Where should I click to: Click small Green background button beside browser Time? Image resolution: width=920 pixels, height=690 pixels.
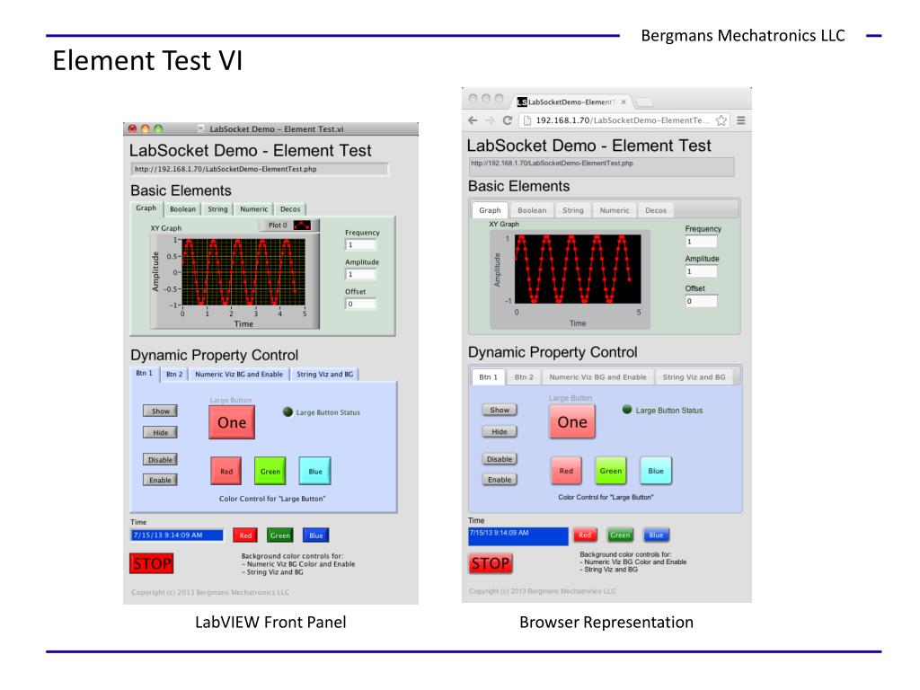pos(620,535)
